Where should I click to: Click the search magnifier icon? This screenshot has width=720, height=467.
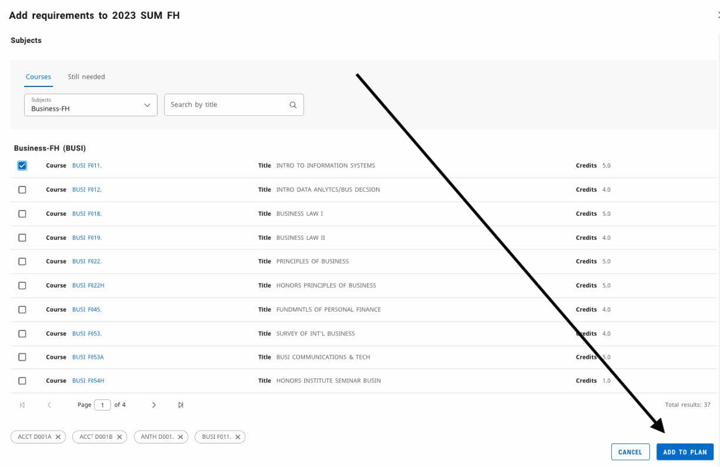[x=293, y=105]
